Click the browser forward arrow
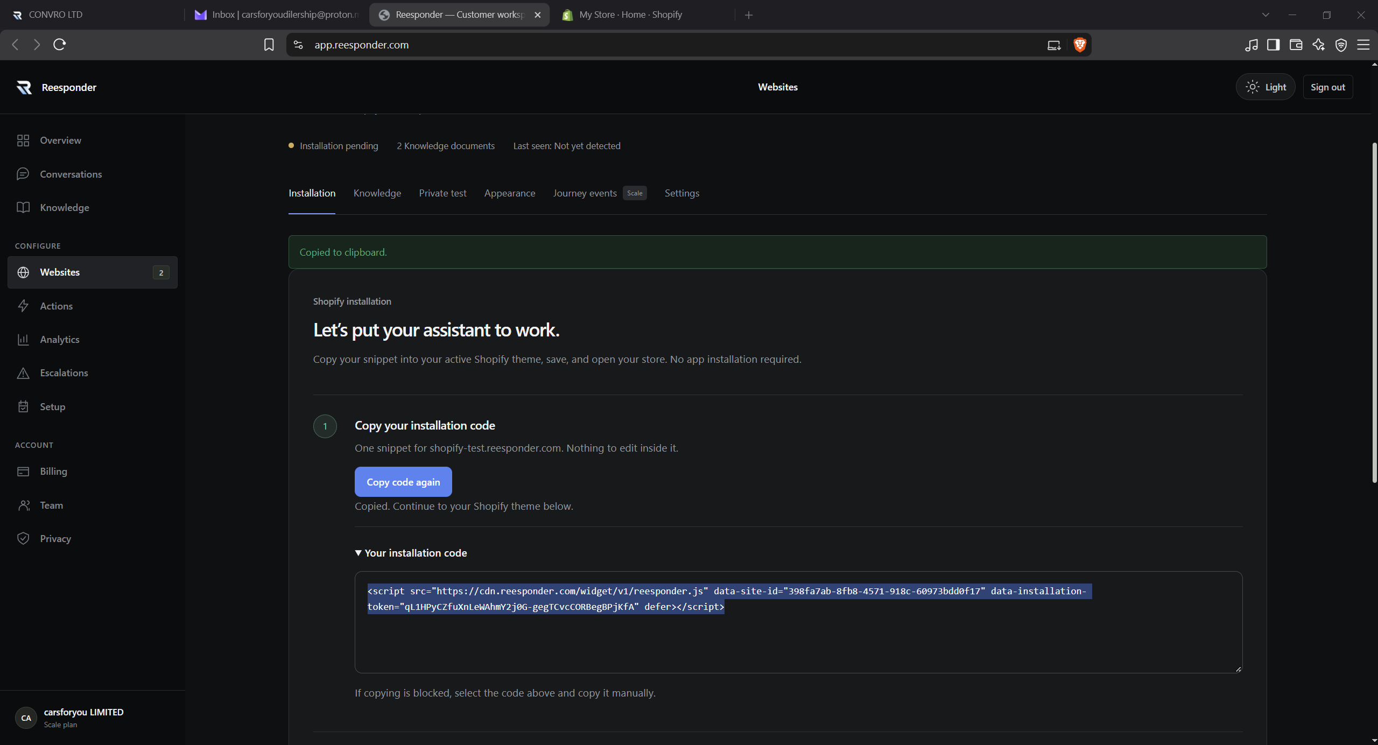This screenshot has height=745, width=1378. [37, 45]
